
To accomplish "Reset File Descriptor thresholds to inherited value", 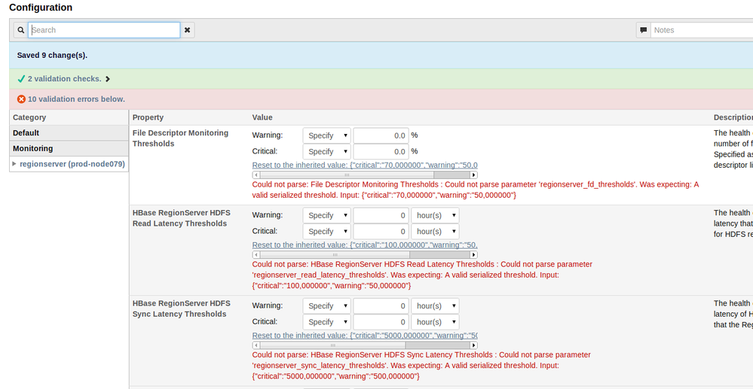I will [x=365, y=165].
